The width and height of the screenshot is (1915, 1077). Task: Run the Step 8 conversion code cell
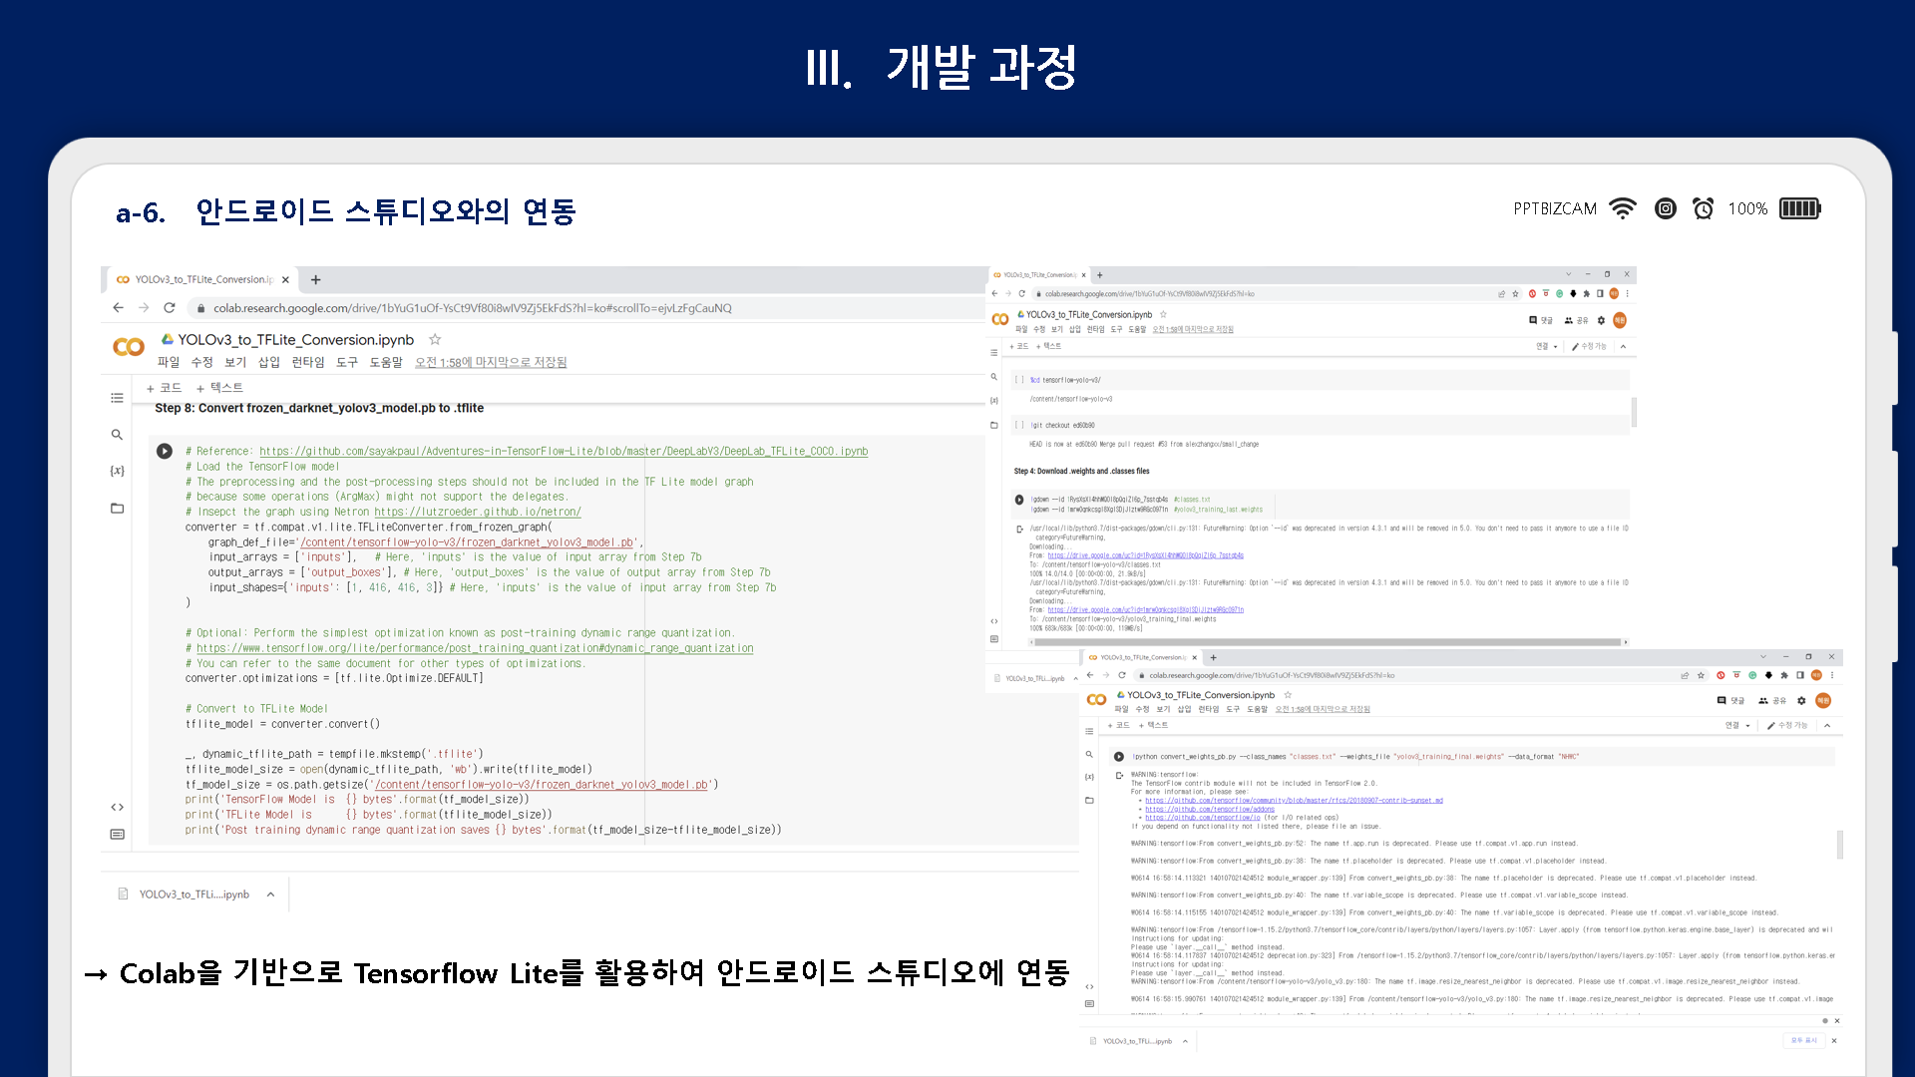(x=165, y=451)
